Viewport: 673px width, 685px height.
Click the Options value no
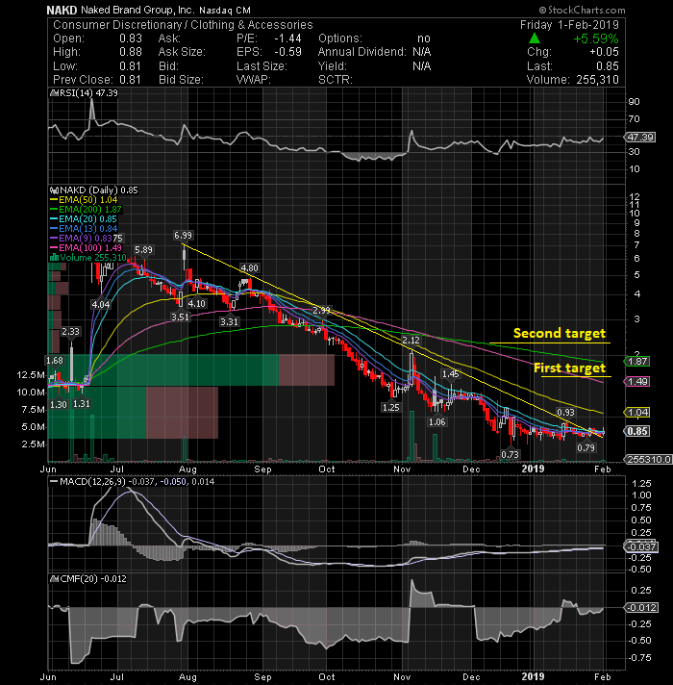423,38
